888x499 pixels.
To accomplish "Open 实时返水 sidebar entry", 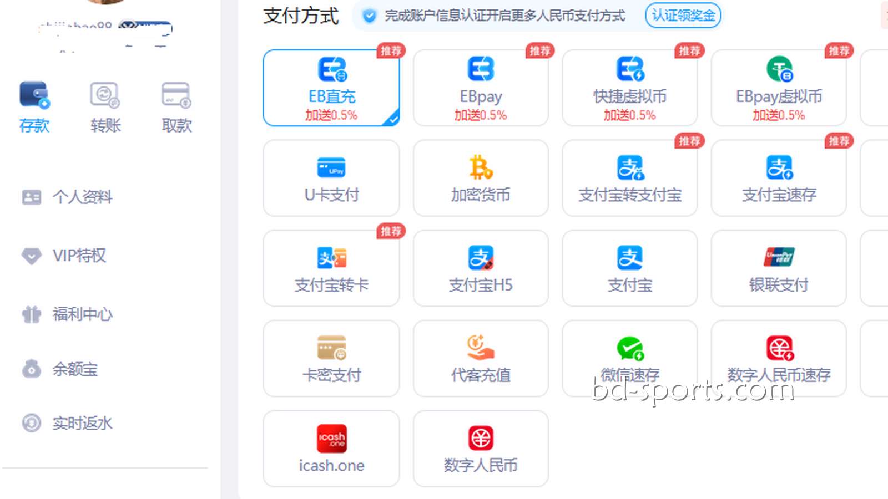I will 67,423.
